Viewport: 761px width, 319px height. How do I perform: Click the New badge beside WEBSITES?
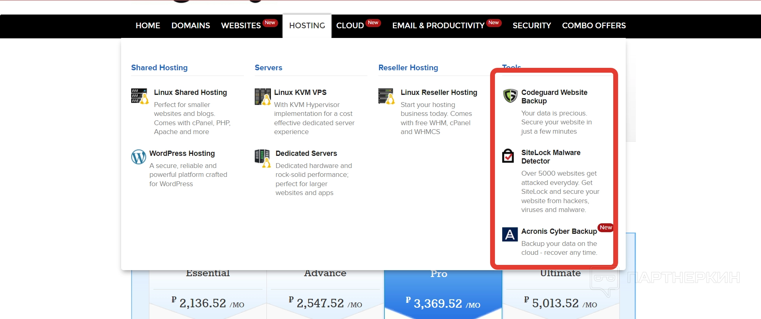270,23
